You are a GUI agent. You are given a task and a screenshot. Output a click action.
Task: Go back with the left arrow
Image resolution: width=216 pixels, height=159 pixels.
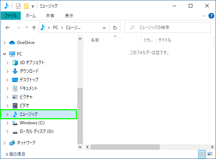click(x=8, y=28)
